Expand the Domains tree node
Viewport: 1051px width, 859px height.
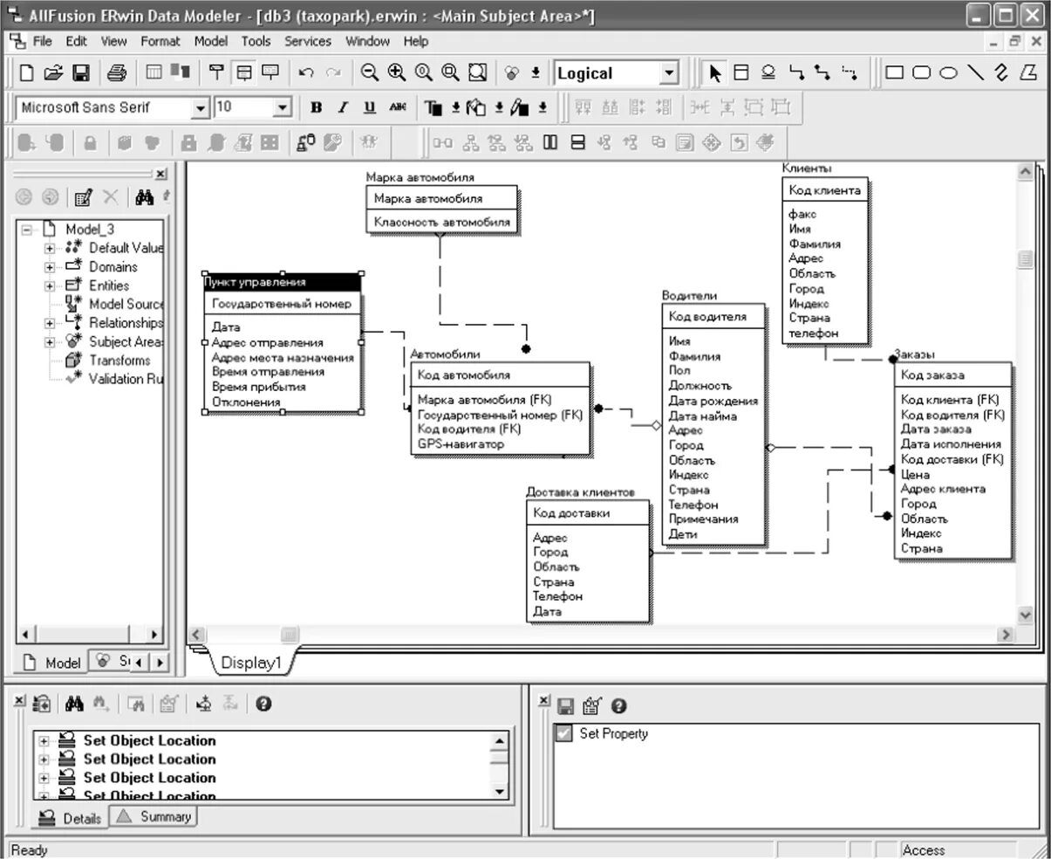click(x=50, y=267)
